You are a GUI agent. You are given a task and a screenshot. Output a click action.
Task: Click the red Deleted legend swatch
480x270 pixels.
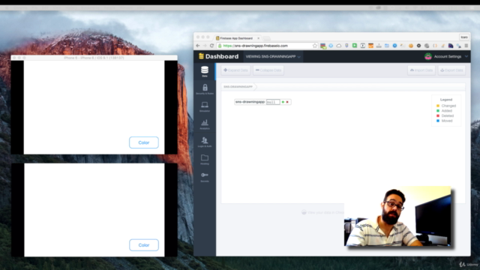[x=438, y=115]
